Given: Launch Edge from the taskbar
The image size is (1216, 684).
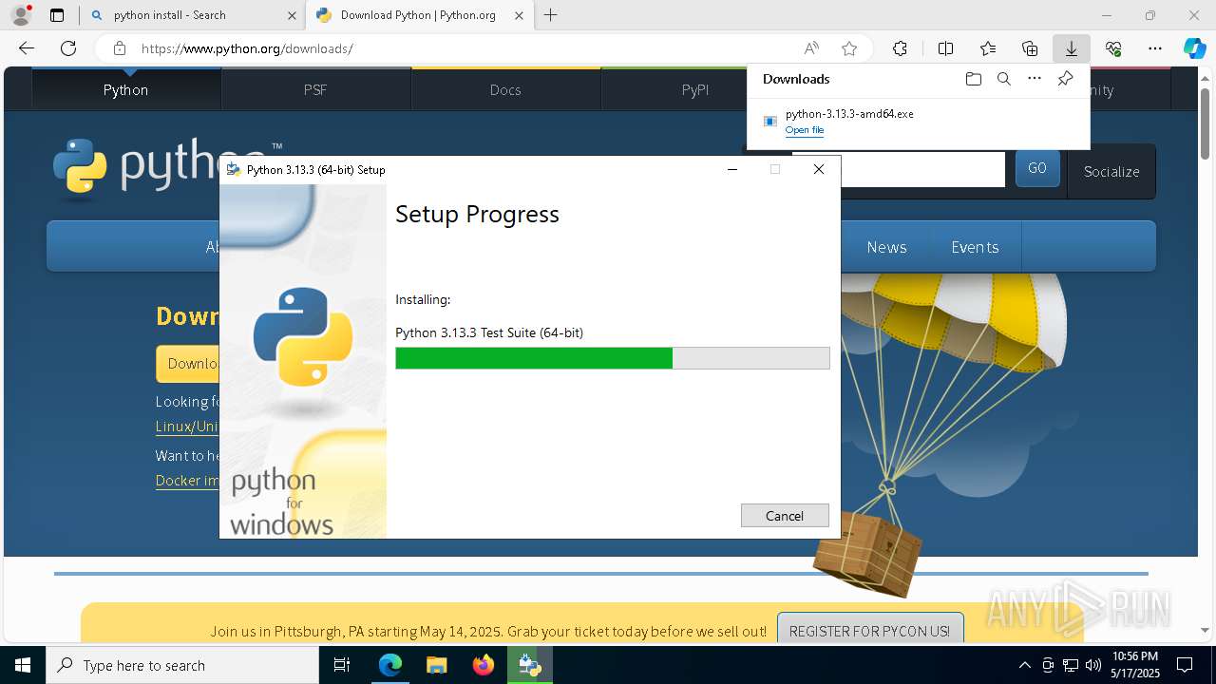Looking at the screenshot, I should [x=390, y=665].
